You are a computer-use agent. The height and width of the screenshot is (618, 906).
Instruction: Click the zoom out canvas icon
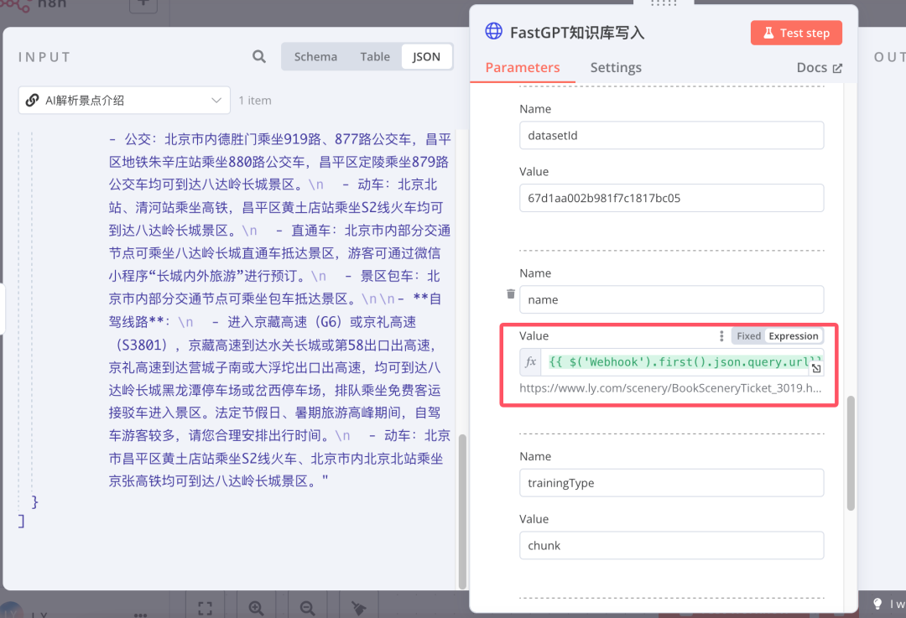point(307,608)
